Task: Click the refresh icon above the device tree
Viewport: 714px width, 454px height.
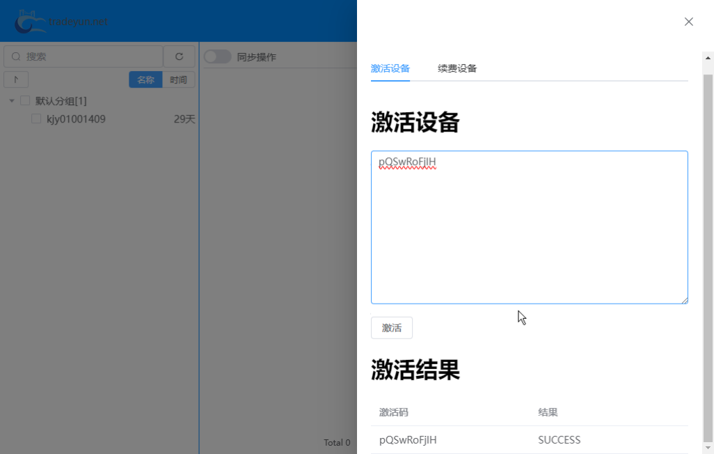Action: point(179,56)
